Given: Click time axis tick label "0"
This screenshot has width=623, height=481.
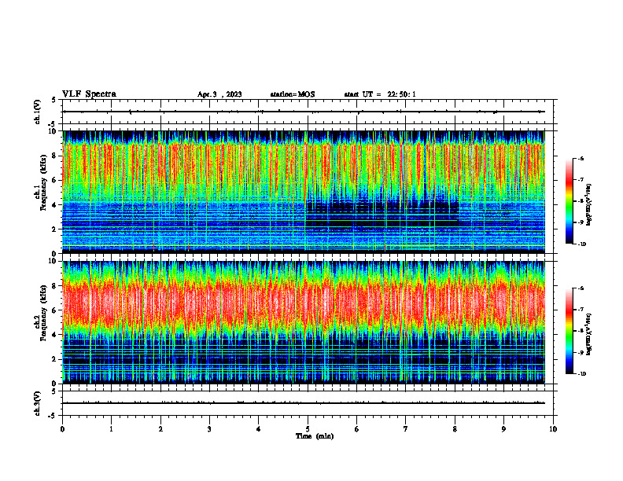Looking at the screenshot, I should 62,429.
